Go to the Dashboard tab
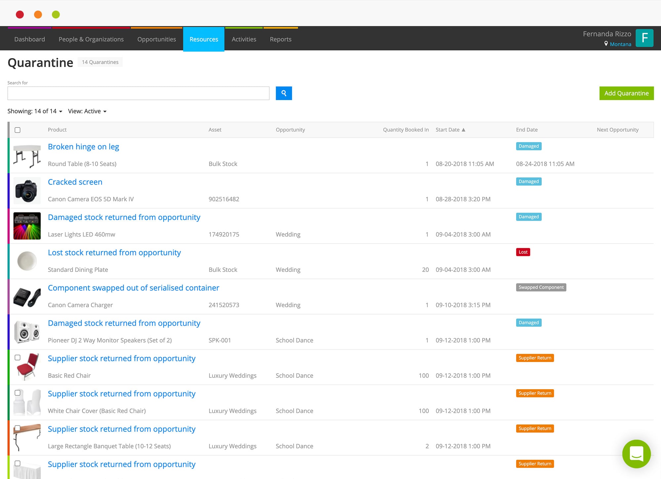This screenshot has width=661, height=479. click(30, 39)
